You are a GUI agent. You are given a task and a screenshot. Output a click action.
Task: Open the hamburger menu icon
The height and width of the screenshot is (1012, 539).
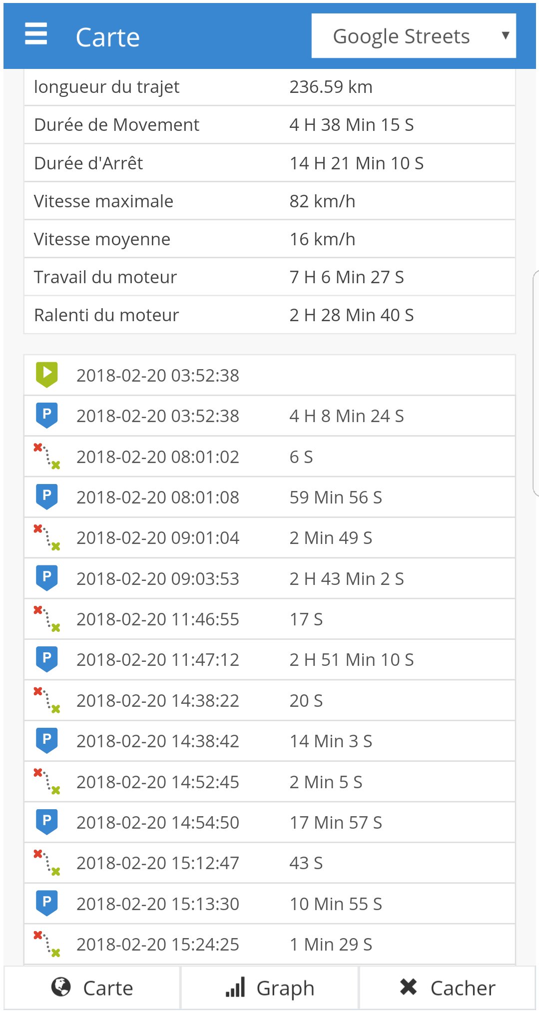pyautogui.click(x=36, y=34)
